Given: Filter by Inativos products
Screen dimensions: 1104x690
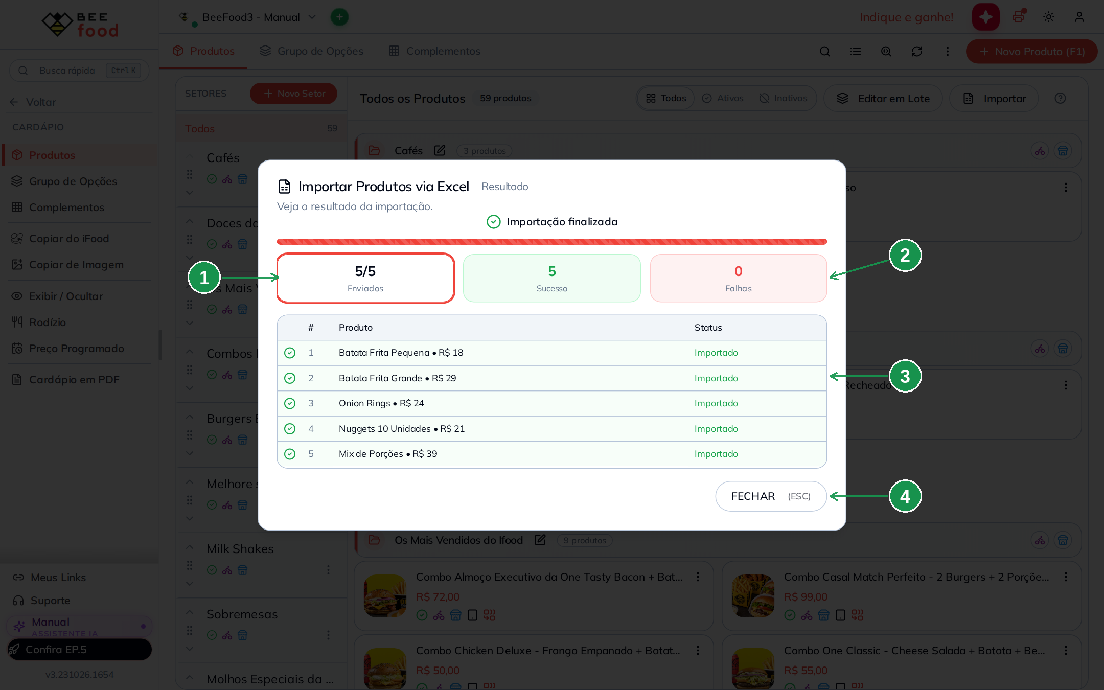Looking at the screenshot, I should tap(783, 98).
